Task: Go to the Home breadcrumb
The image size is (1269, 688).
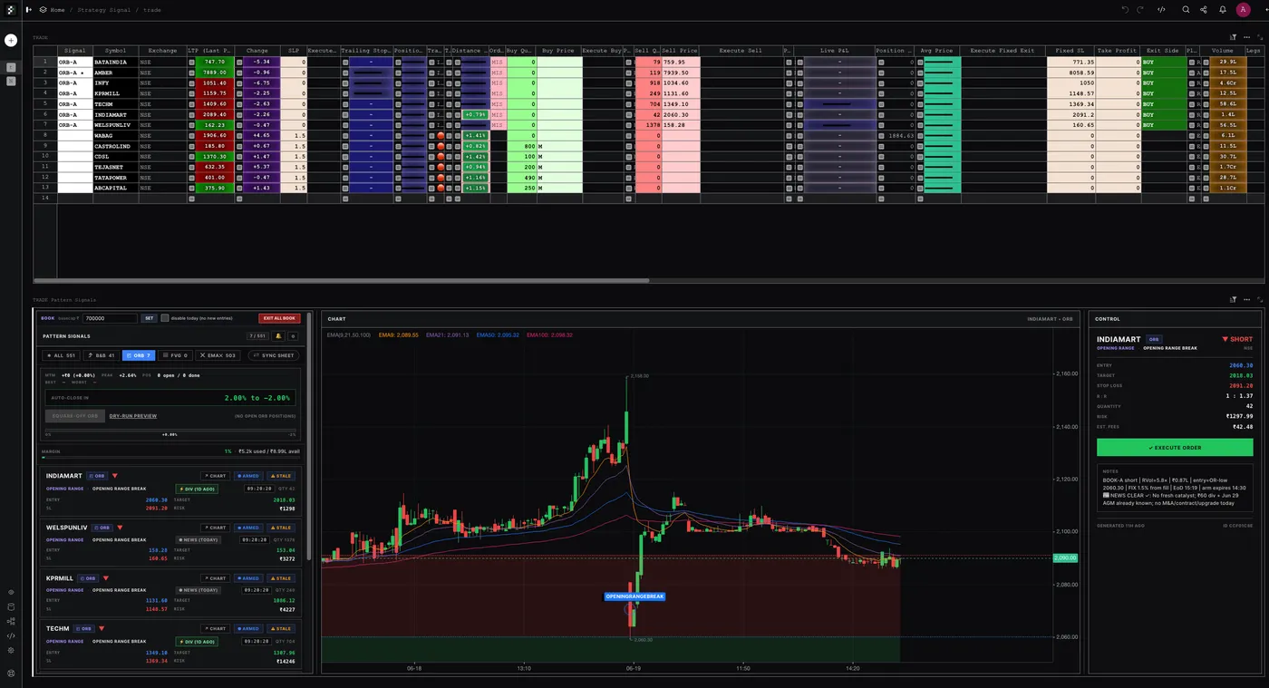Action: [58, 10]
